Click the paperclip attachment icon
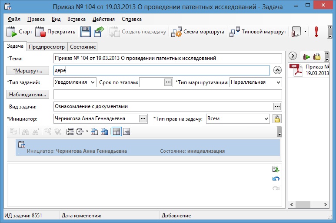The width and height of the screenshot is (336, 223). (x=296, y=32)
